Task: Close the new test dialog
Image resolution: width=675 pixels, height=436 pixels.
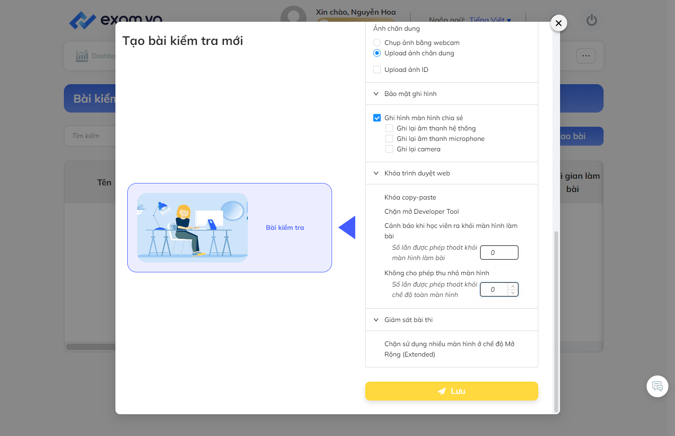Action: coord(559,23)
